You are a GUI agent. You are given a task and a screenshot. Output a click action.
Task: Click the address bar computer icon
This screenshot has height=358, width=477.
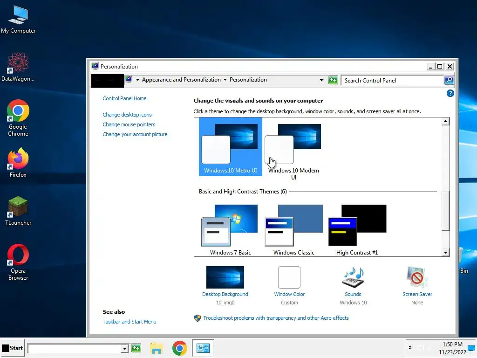129,79
